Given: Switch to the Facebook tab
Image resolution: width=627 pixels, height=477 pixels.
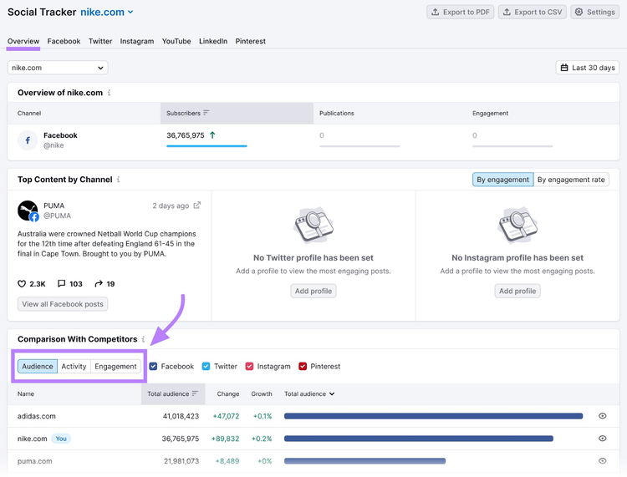Looking at the screenshot, I should point(64,41).
